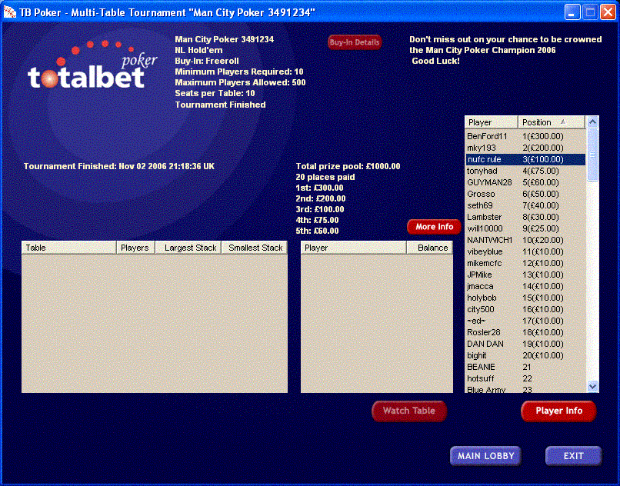This screenshot has height=486, width=620.
Task: Select player BenFord11 in standings
Action: (487, 136)
